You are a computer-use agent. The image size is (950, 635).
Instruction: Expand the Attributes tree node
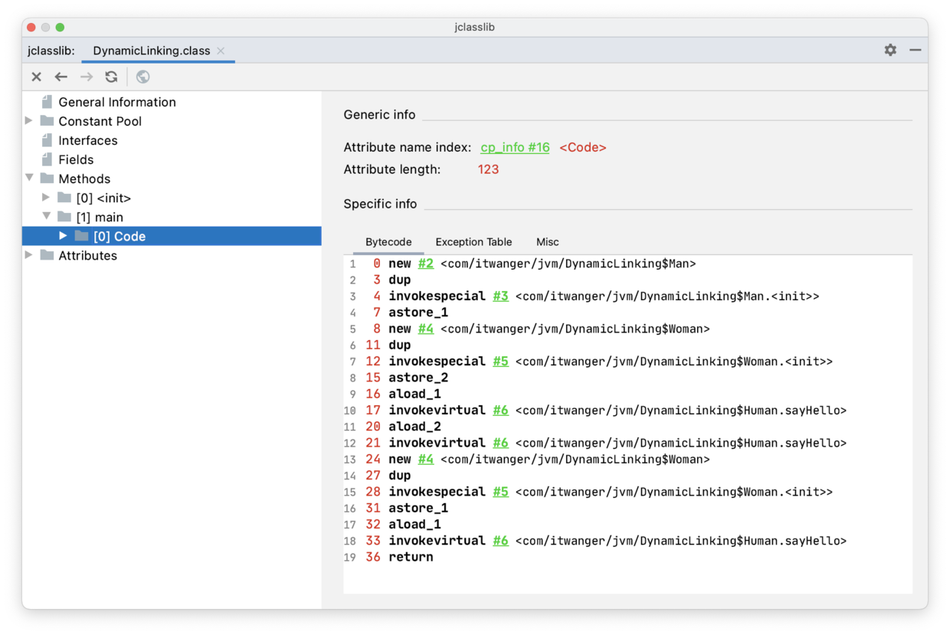(x=29, y=255)
